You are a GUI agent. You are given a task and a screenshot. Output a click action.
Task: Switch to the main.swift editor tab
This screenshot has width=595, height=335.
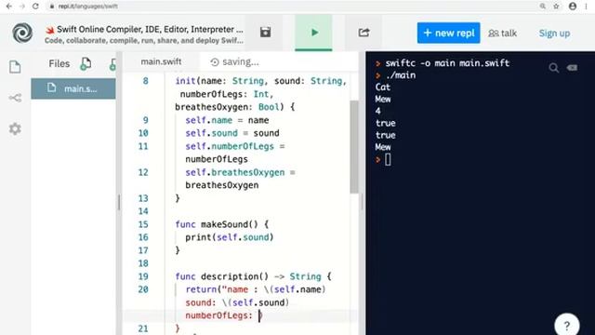pos(161,61)
